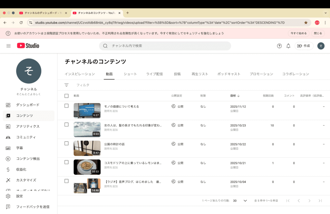The height and width of the screenshot is (214, 330).
Task: Click the help question mark icon
Action: 279,46
